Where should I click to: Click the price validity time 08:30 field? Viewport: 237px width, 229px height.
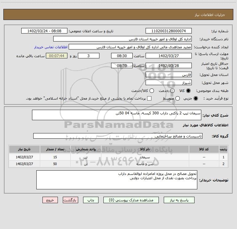tap(122, 65)
